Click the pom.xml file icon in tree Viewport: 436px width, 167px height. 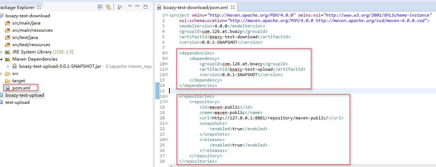point(8,88)
